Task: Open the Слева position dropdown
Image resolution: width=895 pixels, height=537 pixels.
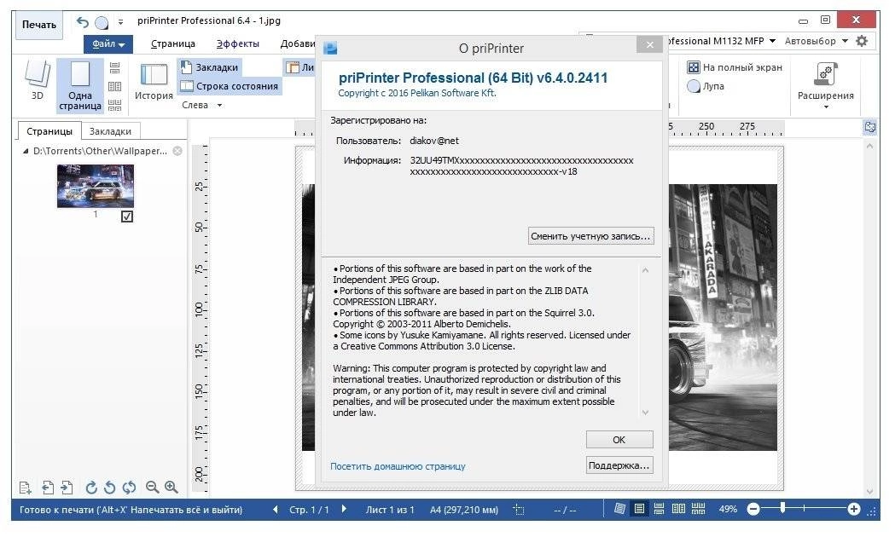Action: (201, 105)
